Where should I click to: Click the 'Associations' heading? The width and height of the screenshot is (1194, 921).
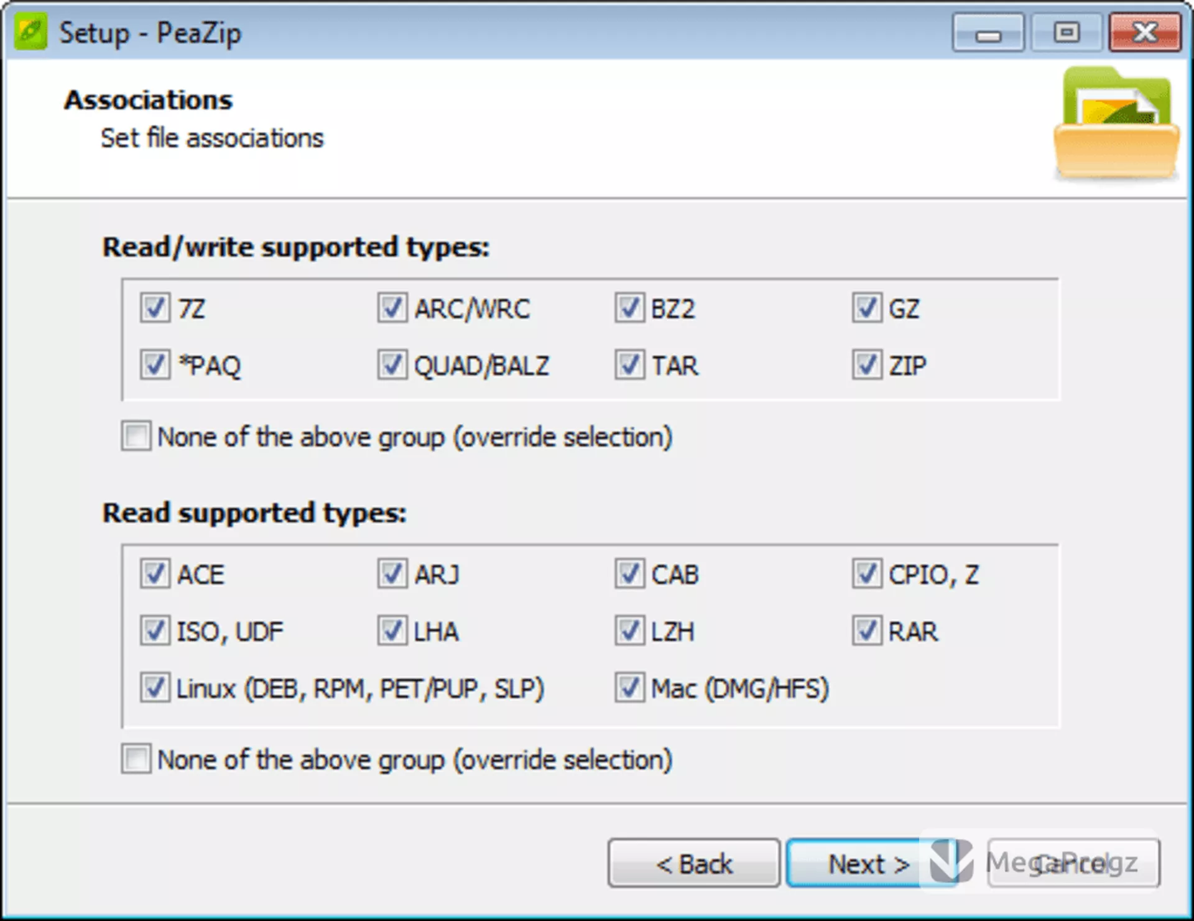pos(148,100)
